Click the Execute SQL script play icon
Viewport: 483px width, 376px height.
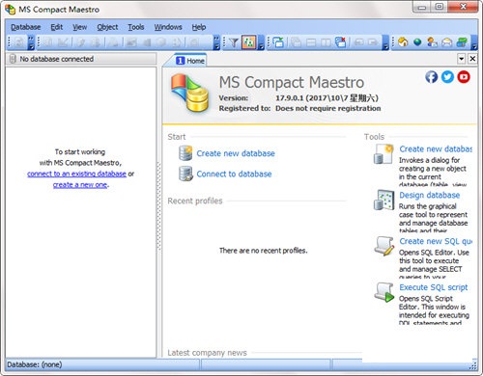tap(384, 292)
